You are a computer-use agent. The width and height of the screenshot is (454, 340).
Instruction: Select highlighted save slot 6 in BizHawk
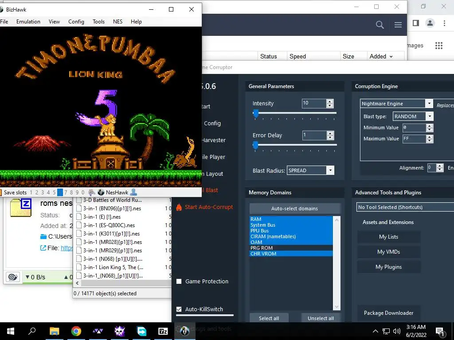coord(60,193)
